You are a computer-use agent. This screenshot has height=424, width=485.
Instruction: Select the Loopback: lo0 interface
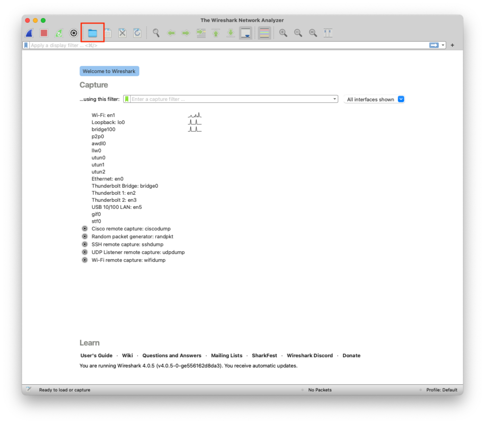[108, 122]
